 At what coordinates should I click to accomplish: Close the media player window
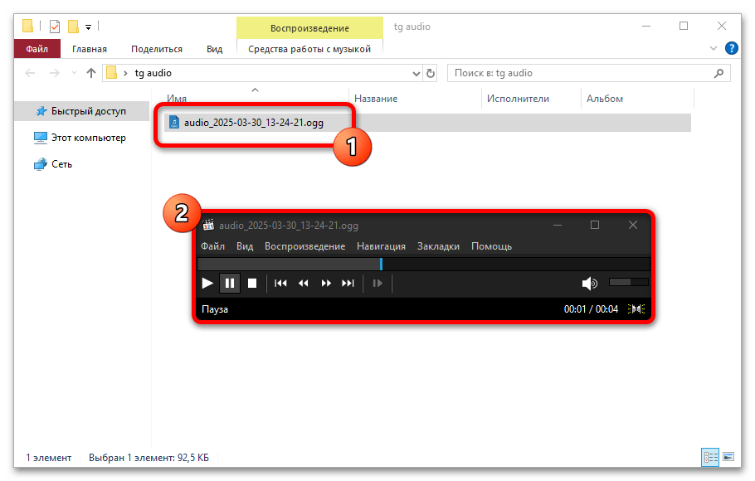pyautogui.click(x=633, y=225)
